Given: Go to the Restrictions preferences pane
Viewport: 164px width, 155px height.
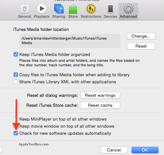Looking at the screenshot, I should tap(91, 11).
